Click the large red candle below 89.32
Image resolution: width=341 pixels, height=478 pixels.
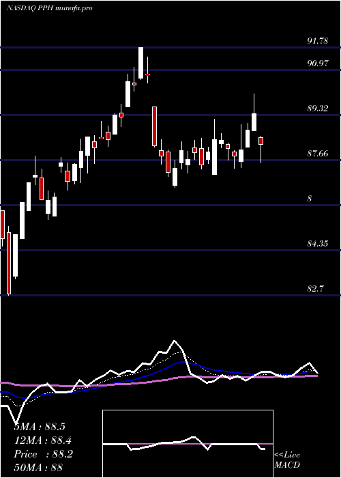[x=155, y=126]
